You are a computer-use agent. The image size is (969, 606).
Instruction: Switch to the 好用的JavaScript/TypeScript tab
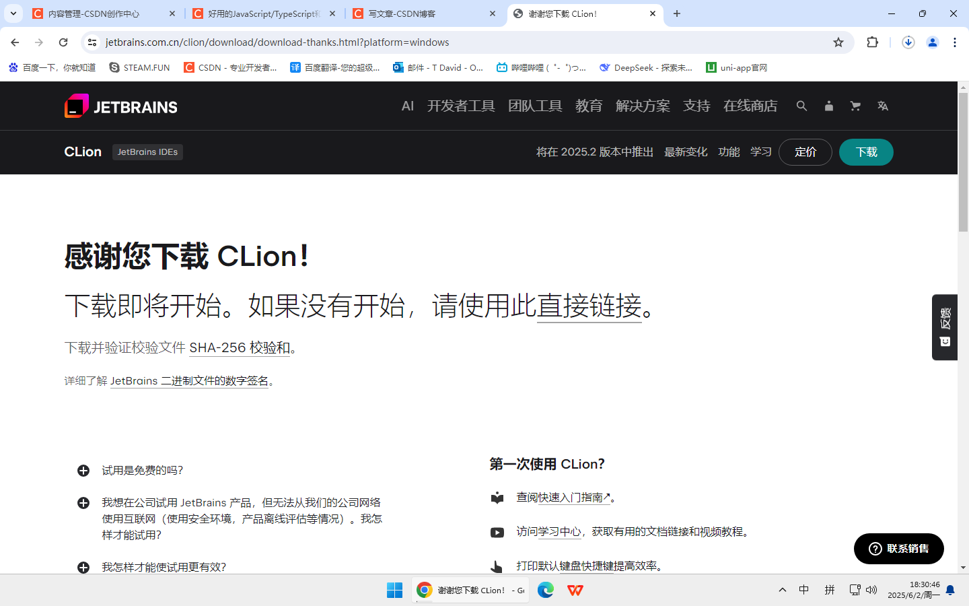pyautogui.click(x=264, y=13)
